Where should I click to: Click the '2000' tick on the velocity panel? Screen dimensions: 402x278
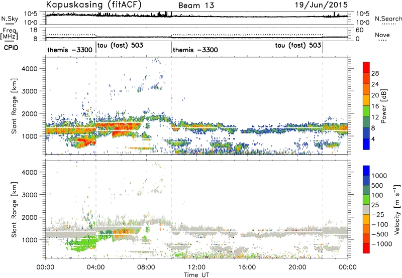pyautogui.click(x=29, y=217)
